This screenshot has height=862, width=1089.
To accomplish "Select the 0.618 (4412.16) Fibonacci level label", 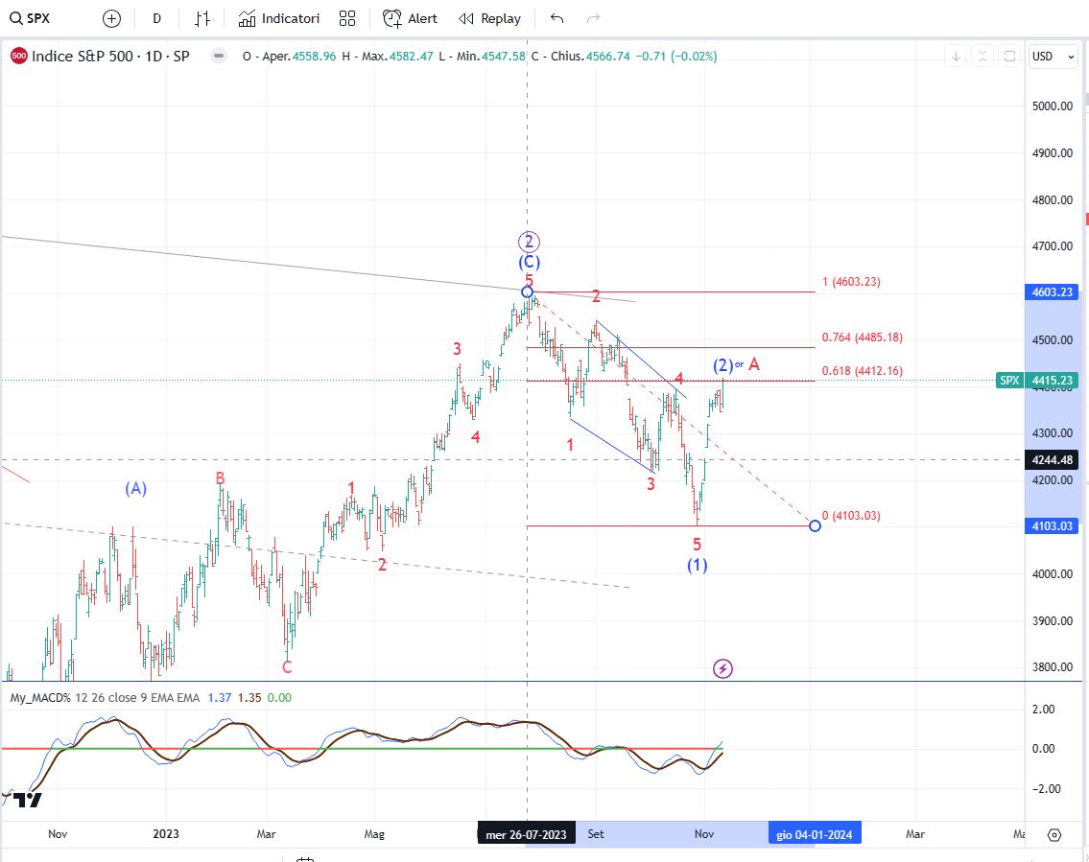I will click(x=863, y=371).
